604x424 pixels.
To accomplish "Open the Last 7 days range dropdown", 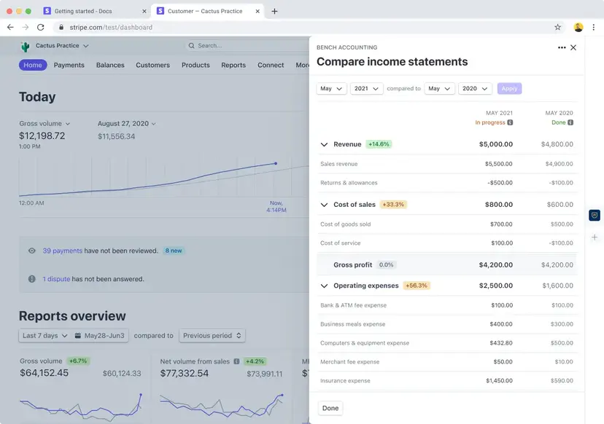I will (44, 336).
